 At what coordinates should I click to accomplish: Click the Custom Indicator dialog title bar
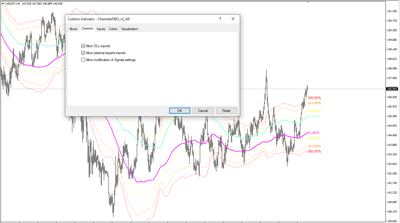139,19
